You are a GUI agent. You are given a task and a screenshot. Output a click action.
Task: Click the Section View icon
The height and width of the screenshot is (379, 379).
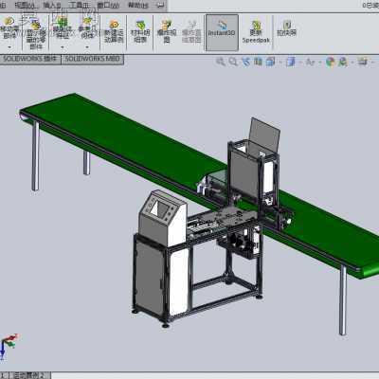click(258, 62)
